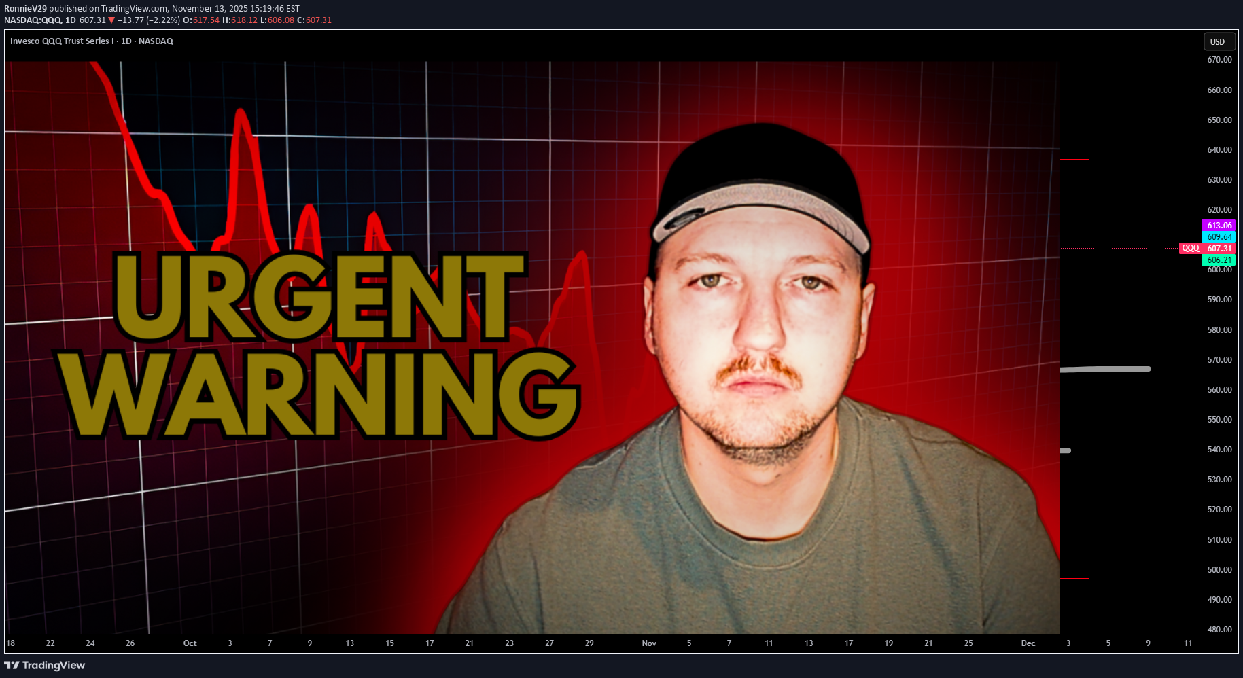Click the 670.00 label on price scale
The width and height of the screenshot is (1243, 678).
[x=1219, y=60]
